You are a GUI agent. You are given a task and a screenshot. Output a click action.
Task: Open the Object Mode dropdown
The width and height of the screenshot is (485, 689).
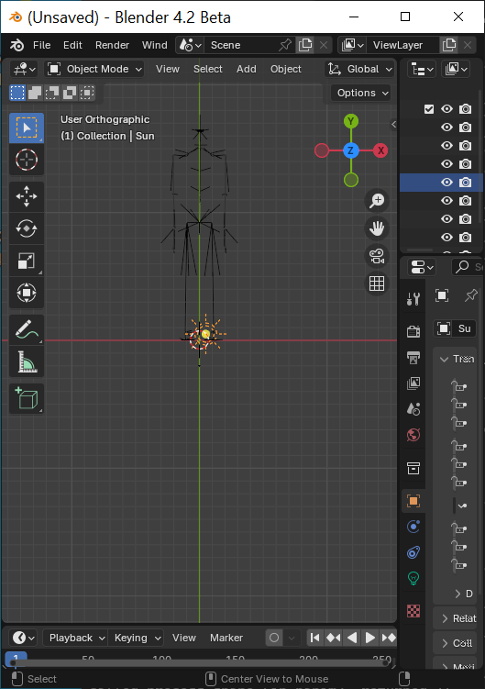pos(94,69)
